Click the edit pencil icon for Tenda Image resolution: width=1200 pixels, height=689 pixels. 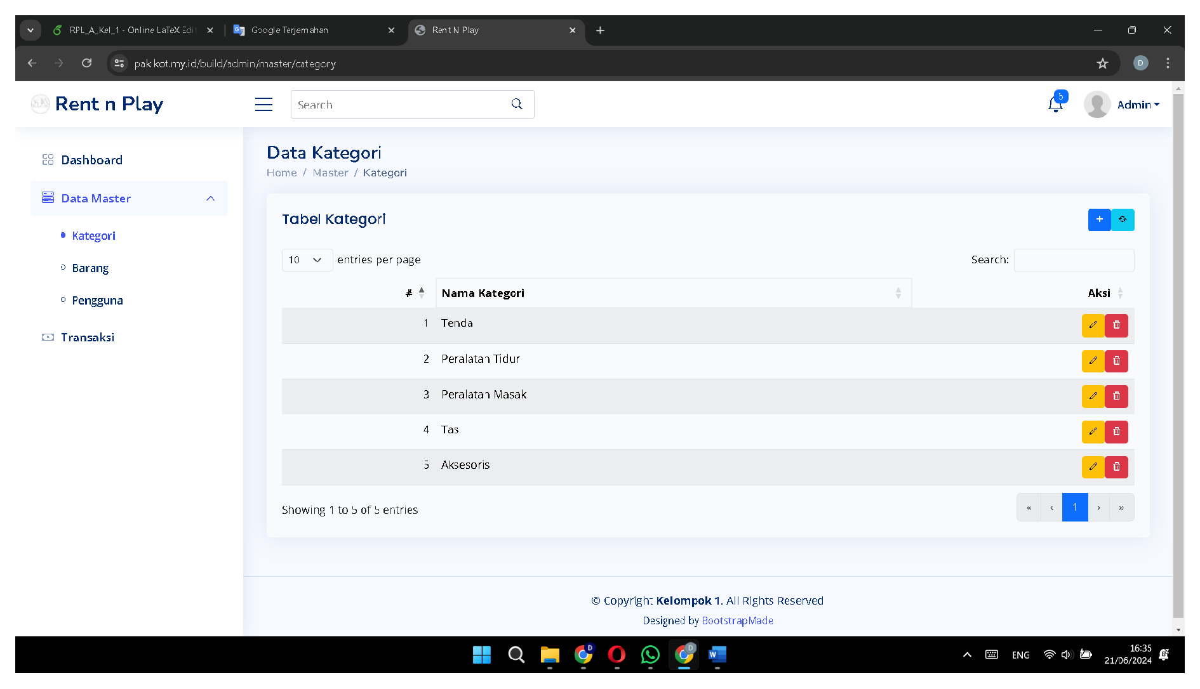(x=1093, y=325)
